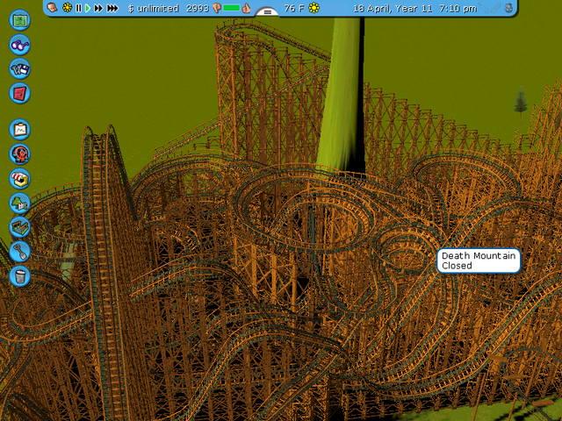Screen dimensions: 562x421
Task: Open messages via the hand icon in the top bar
Action: click(x=53, y=8)
